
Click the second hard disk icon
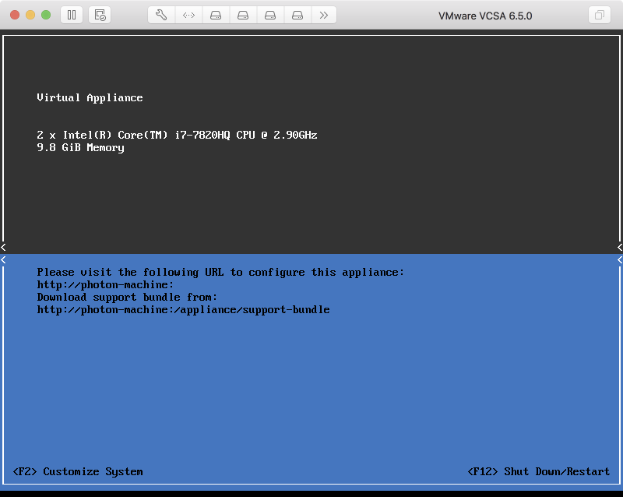[x=243, y=15]
